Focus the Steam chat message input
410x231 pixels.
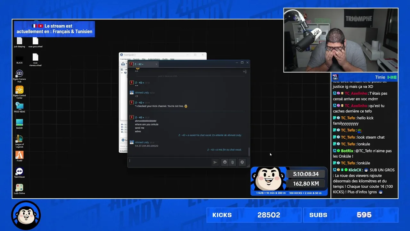[170, 162]
